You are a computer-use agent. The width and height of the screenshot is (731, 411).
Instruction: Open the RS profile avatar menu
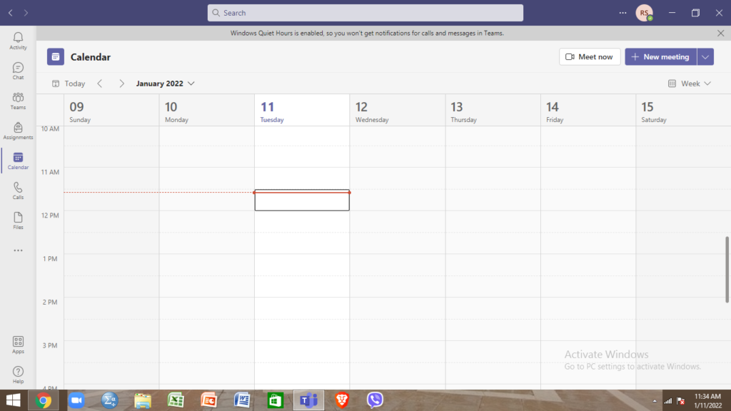point(645,13)
